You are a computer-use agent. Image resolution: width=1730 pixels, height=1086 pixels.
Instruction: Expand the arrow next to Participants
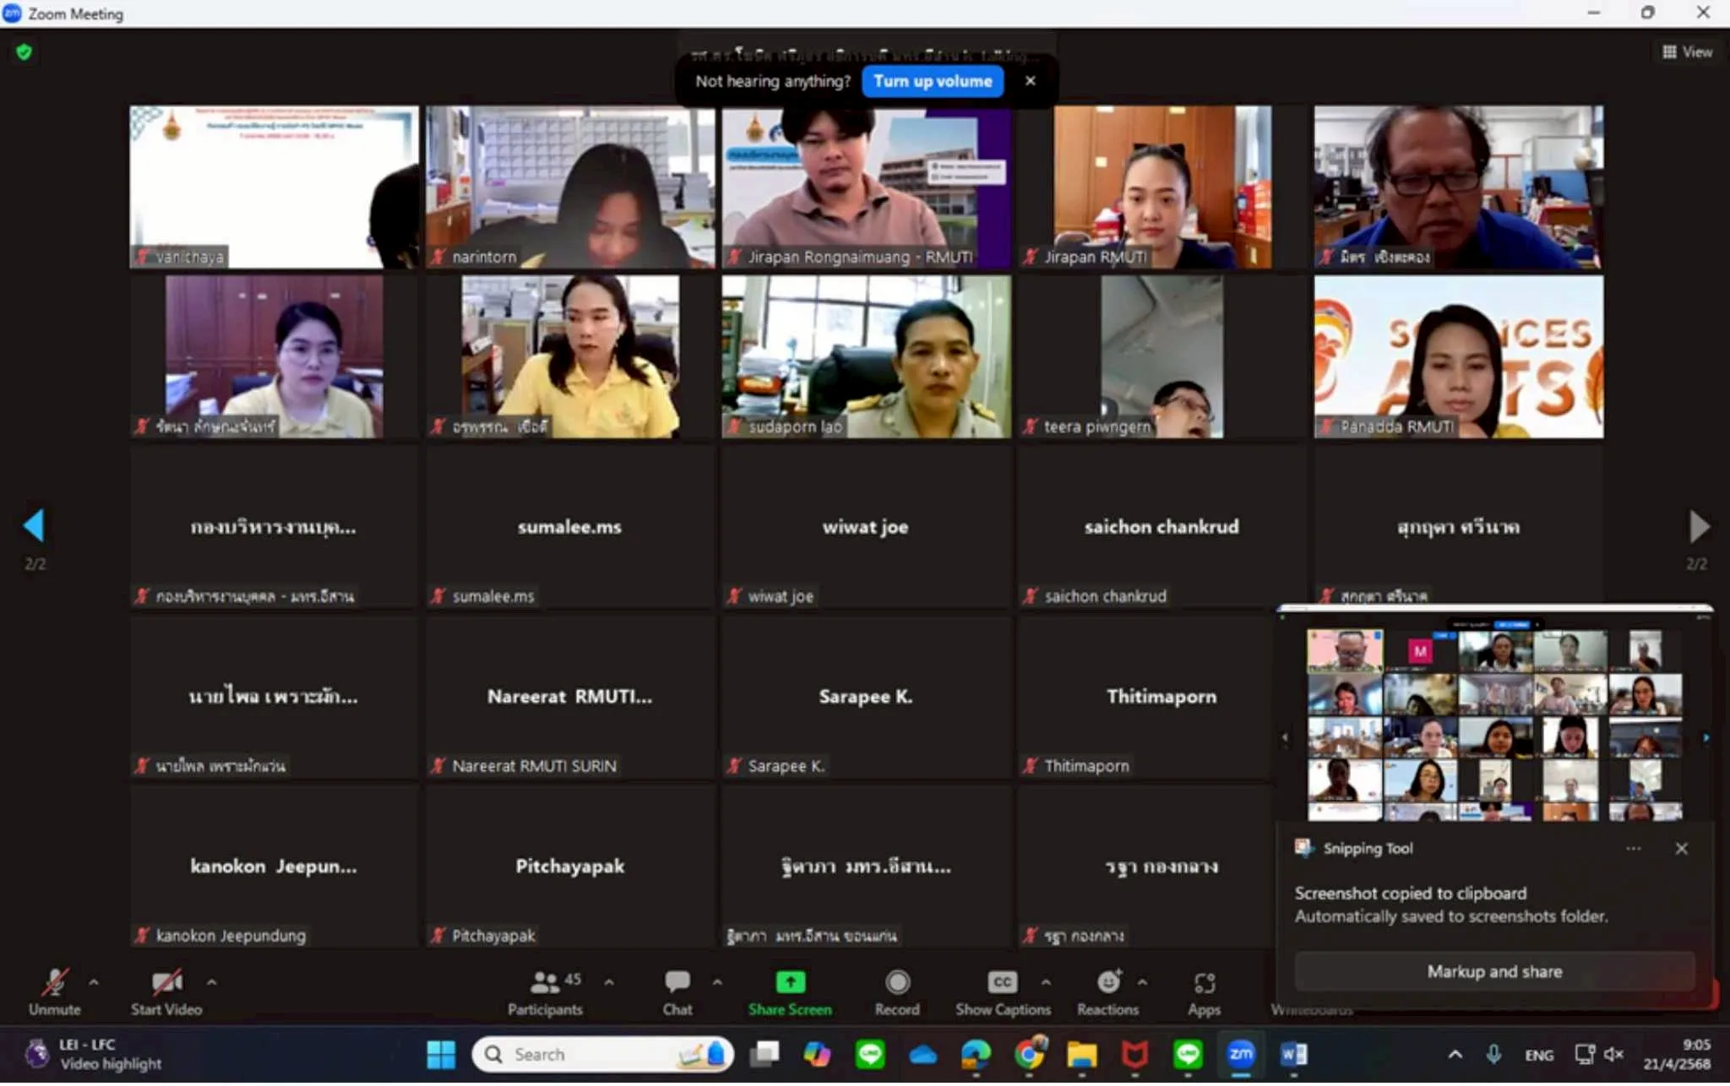[608, 982]
